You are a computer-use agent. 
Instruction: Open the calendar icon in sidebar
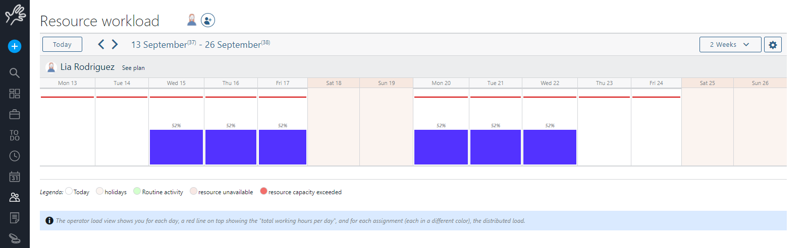click(15, 177)
